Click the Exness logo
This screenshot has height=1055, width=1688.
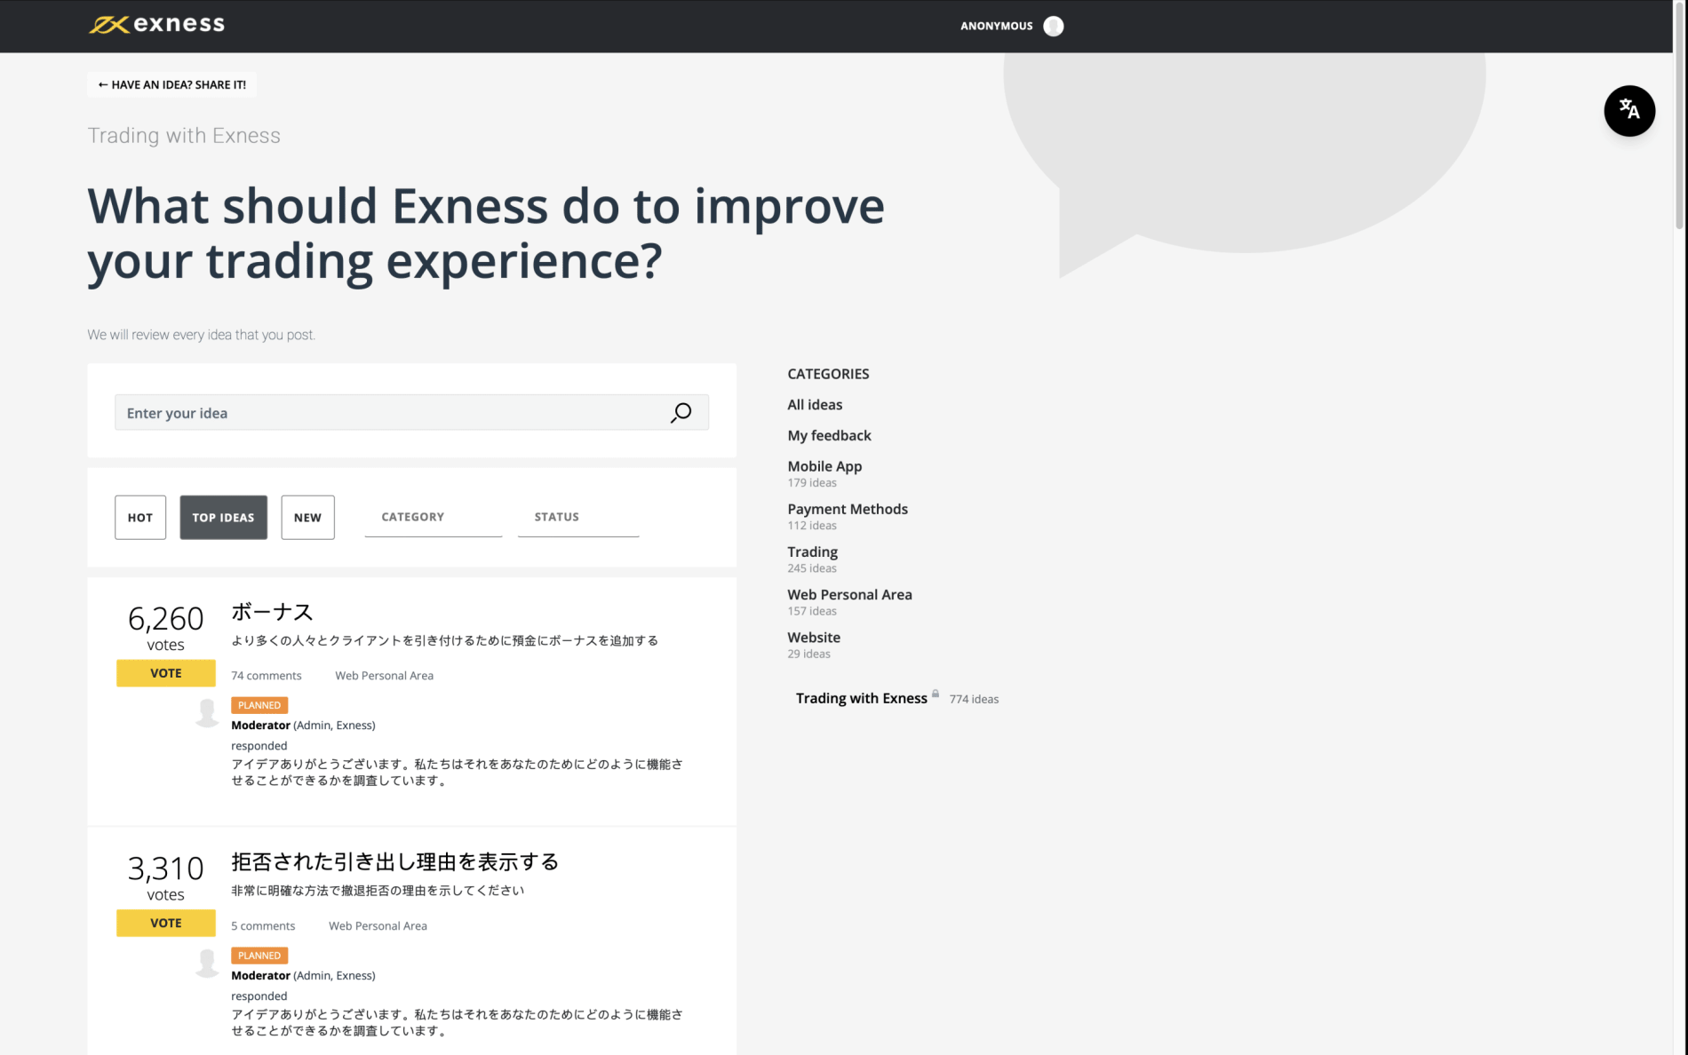click(x=156, y=25)
